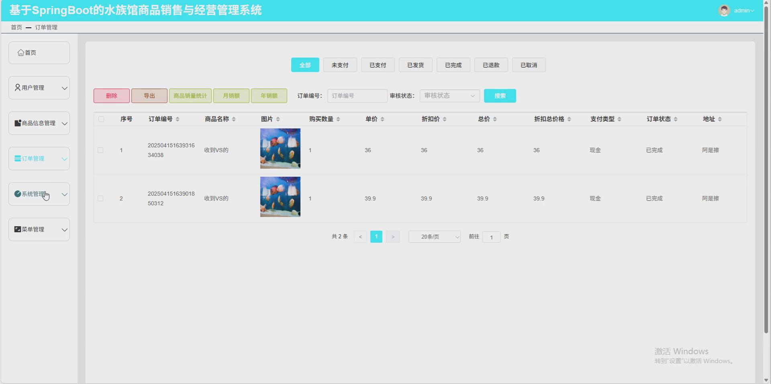This screenshot has width=771, height=384.
Task: Select the 未支付 filter tab
Action: point(340,65)
